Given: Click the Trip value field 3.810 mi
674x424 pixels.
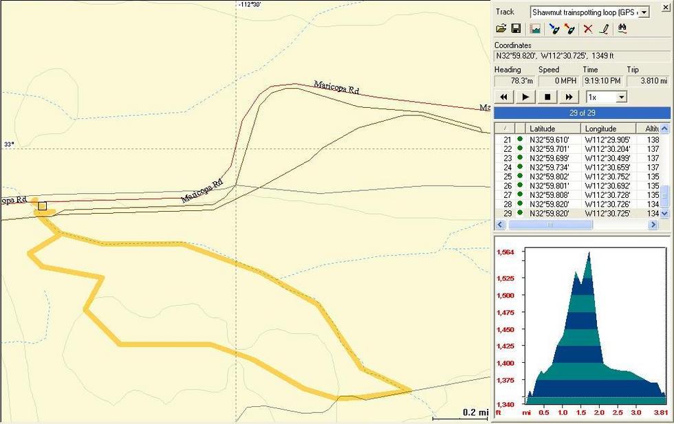Looking at the screenshot, I should coord(648,81).
